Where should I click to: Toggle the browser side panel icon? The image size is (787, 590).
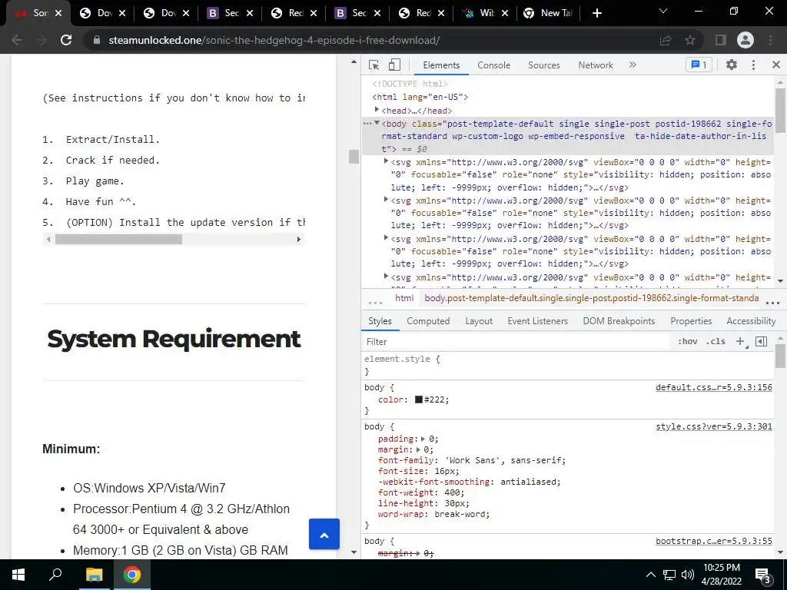720,40
